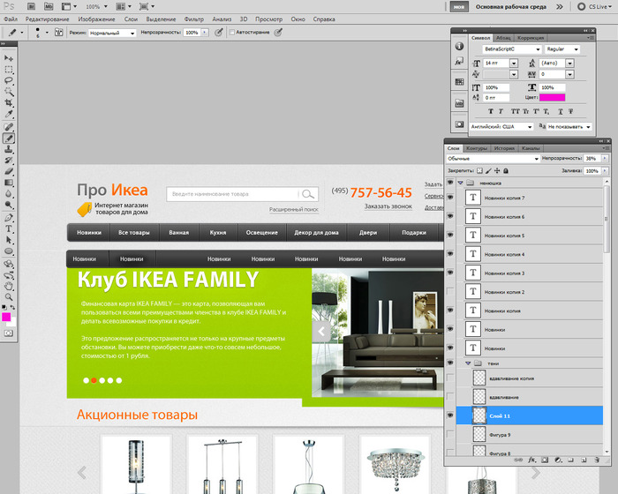Enable the Автостирание checkbox
Viewport: 618px width, 494px height.
(x=232, y=33)
